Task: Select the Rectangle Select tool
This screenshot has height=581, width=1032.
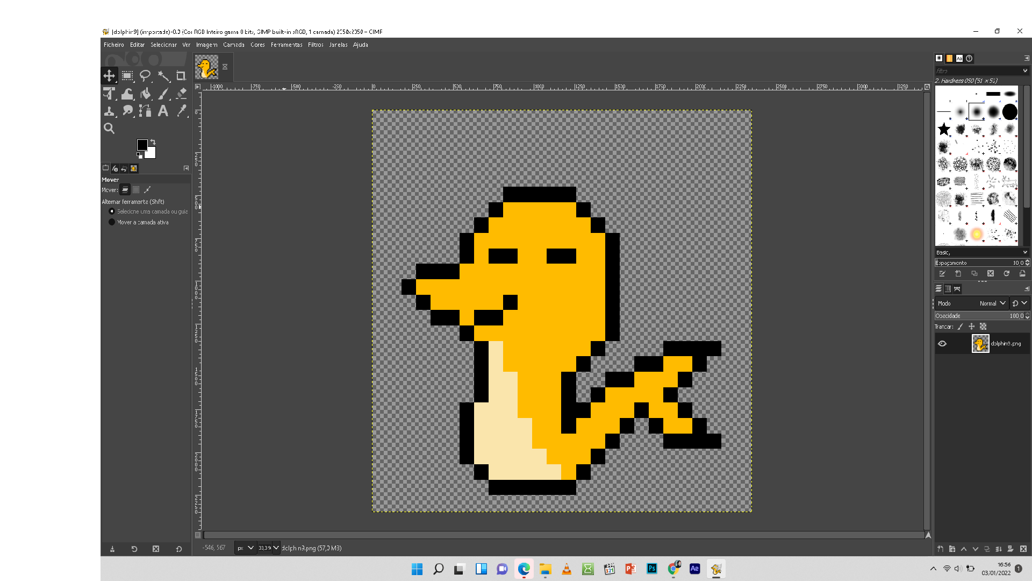Action: coord(127,76)
